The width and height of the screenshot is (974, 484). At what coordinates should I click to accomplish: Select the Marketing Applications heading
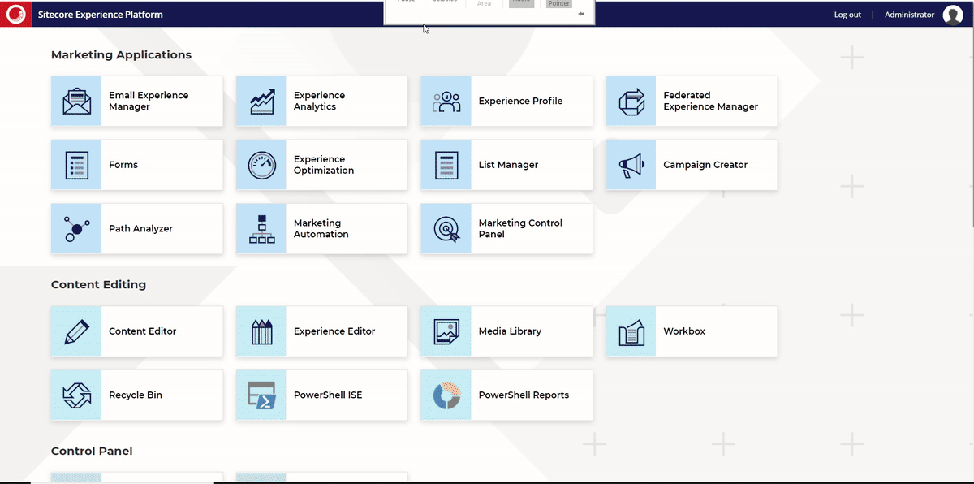click(121, 55)
